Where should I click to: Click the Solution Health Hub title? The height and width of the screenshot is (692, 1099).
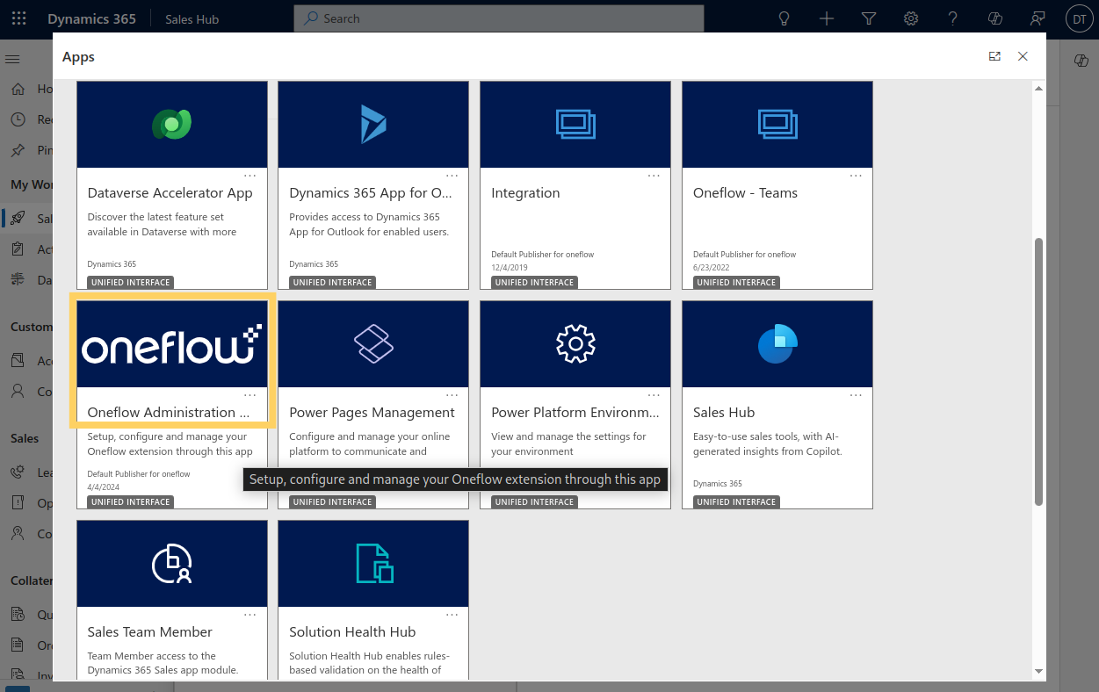(352, 632)
